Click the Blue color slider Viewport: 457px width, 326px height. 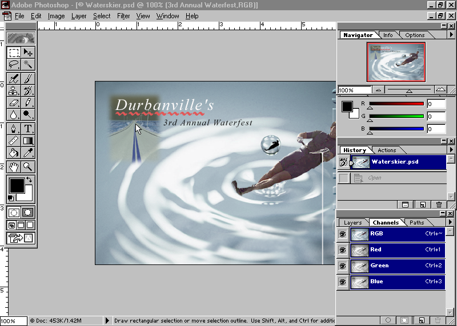pos(396,129)
